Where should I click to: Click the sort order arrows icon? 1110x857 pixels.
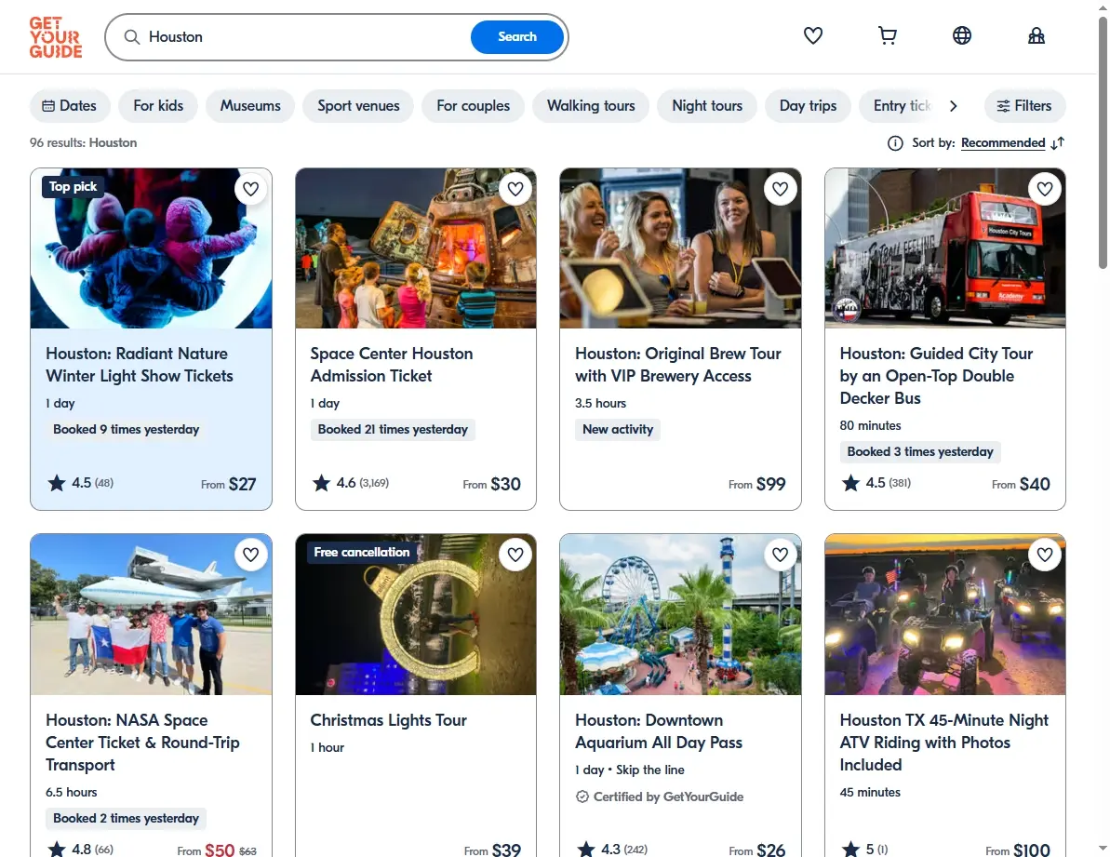point(1058,143)
